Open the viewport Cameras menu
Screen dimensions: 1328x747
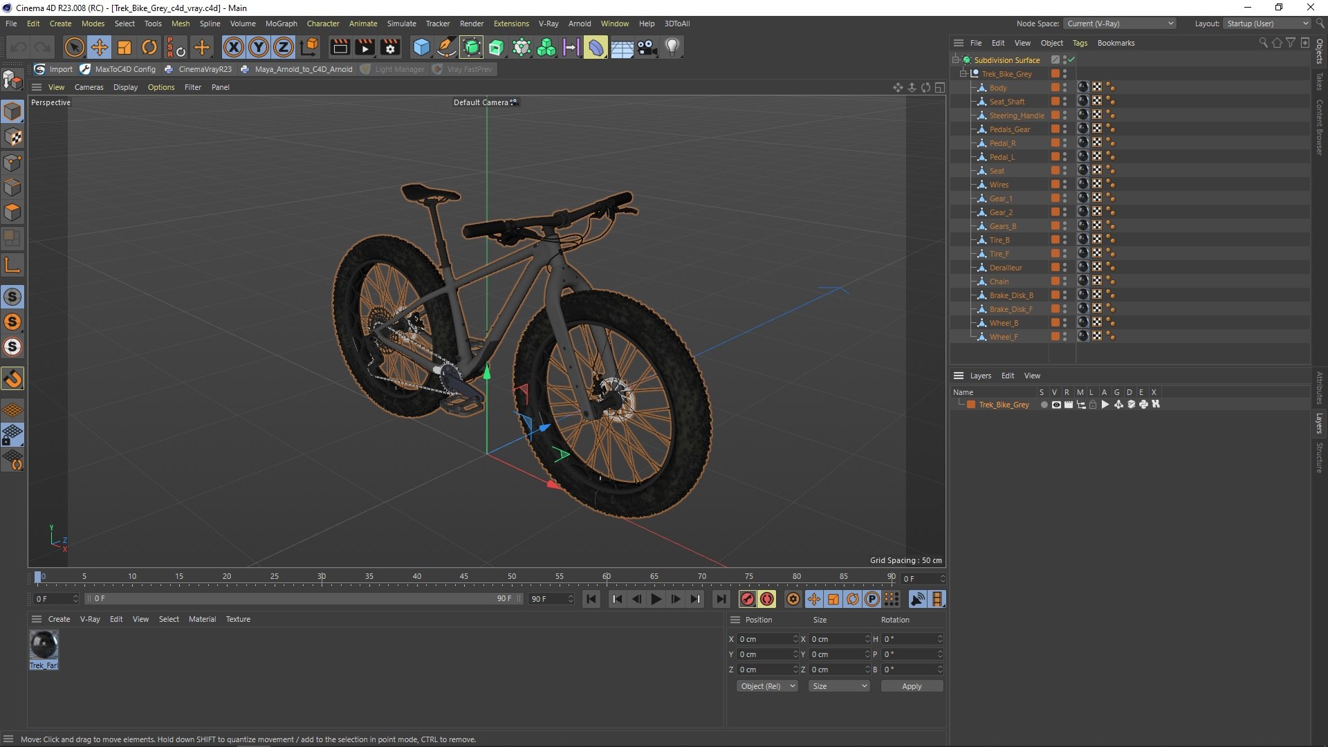coord(89,87)
